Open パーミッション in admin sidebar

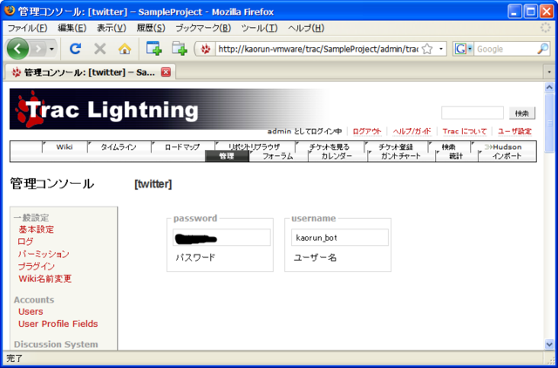coord(44,254)
